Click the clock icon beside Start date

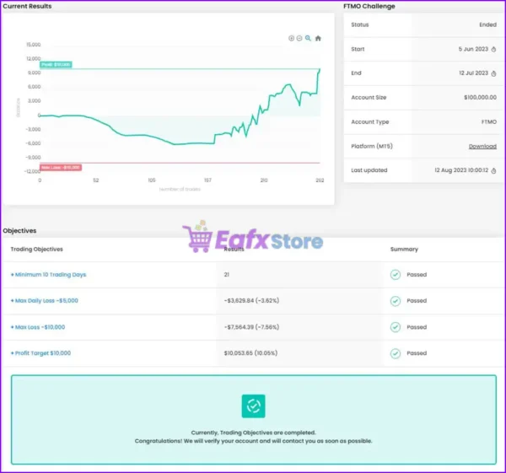click(493, 50)
